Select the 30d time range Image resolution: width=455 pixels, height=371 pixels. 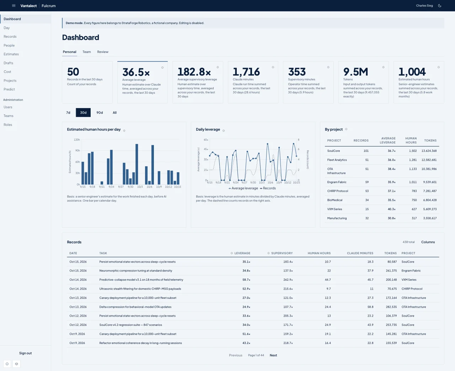[x=83, y=113]
